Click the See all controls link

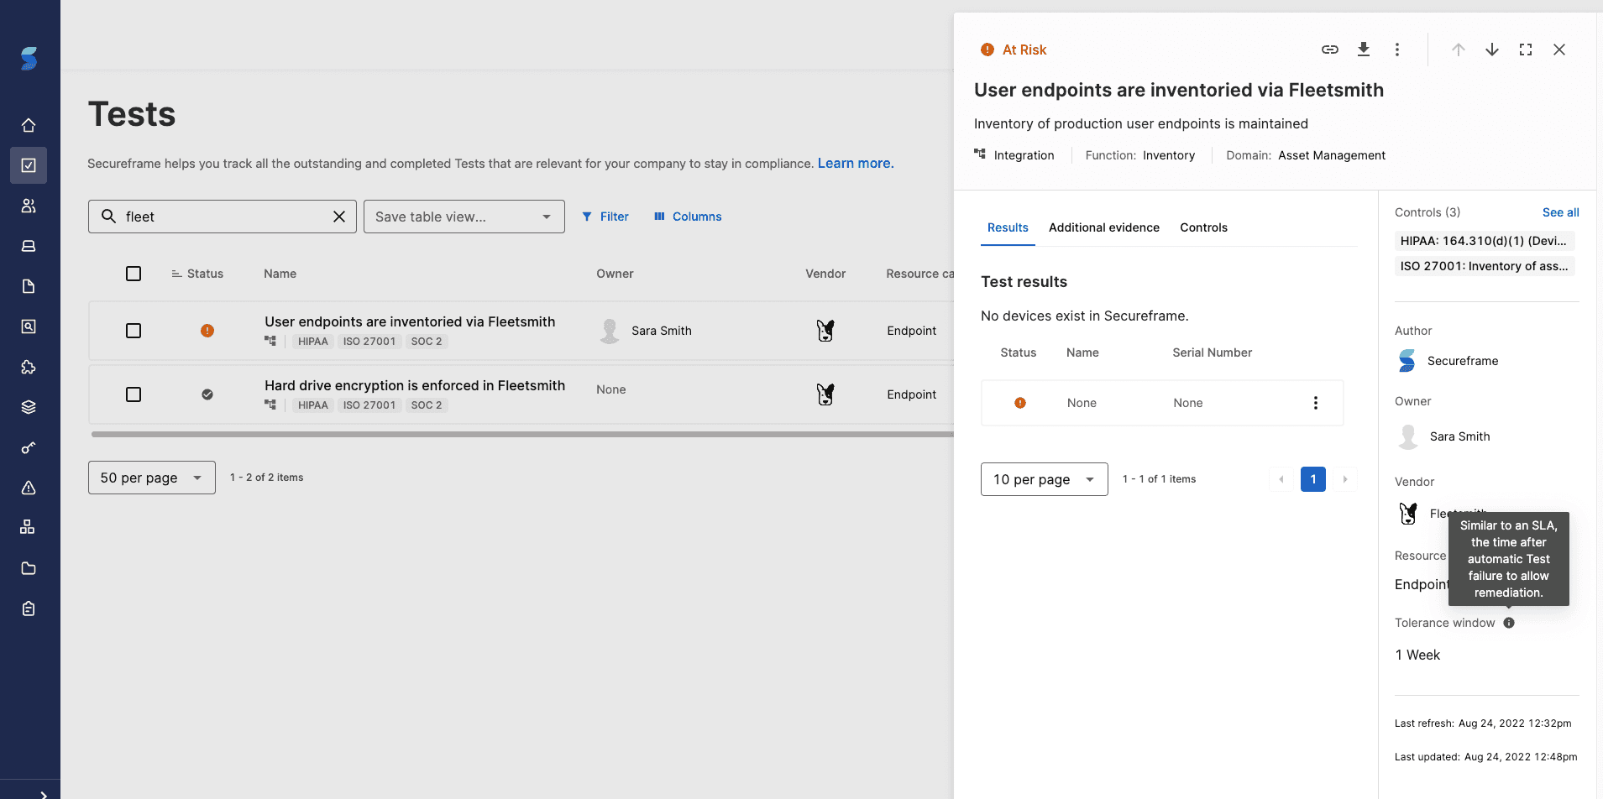point(1560,212)
